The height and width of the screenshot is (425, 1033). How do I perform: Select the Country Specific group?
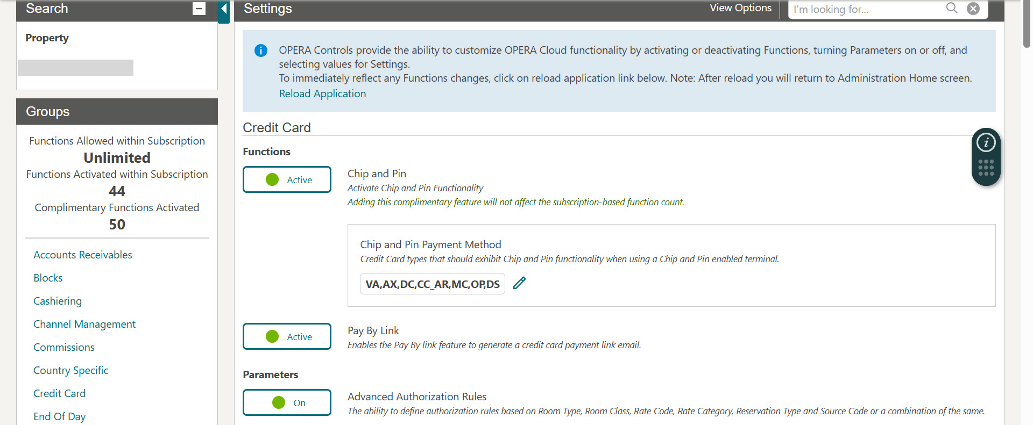[x=70, y=370]
